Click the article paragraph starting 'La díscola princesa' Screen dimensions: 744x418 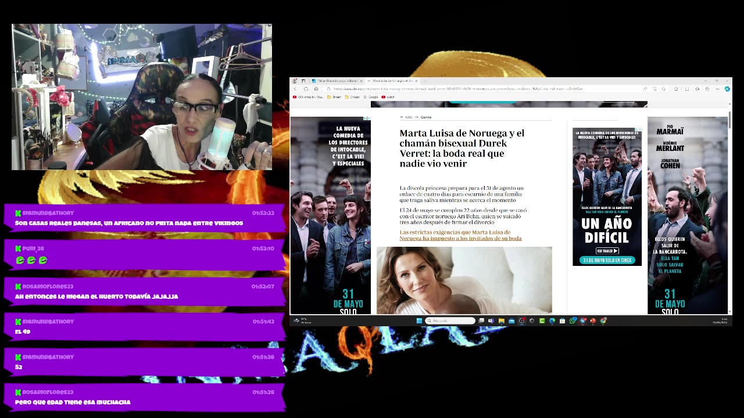click(x=462, y=194)
